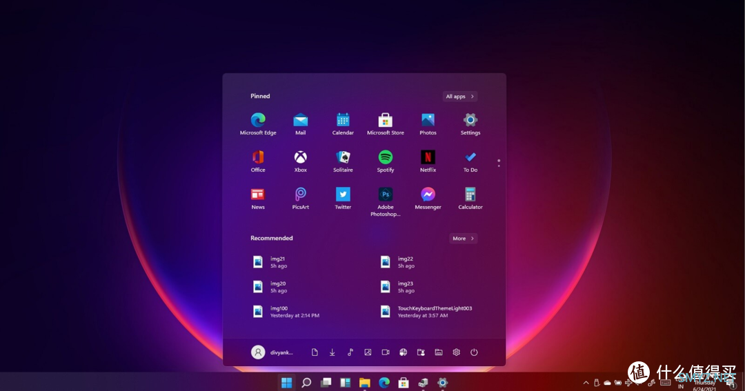Image resolution: width=745 pixels, height=391 pixels.
Task: Open the divyank user account menu
Action: coord(272,352)
